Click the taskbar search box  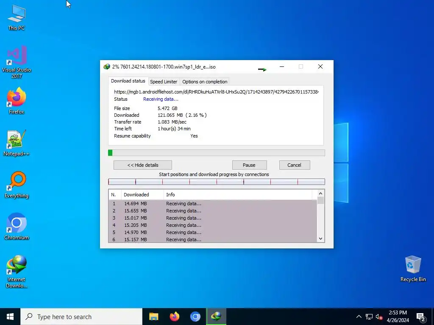[81, 317]
